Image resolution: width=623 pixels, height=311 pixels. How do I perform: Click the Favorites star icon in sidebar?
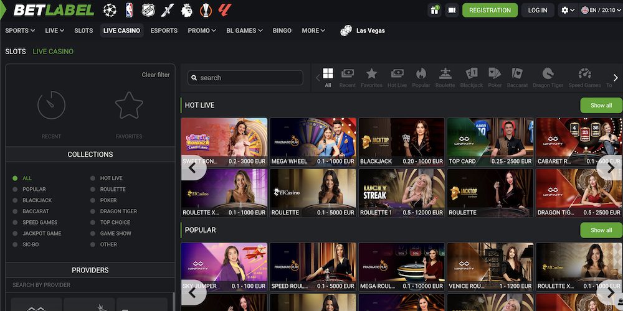click(x=129, y=105)
